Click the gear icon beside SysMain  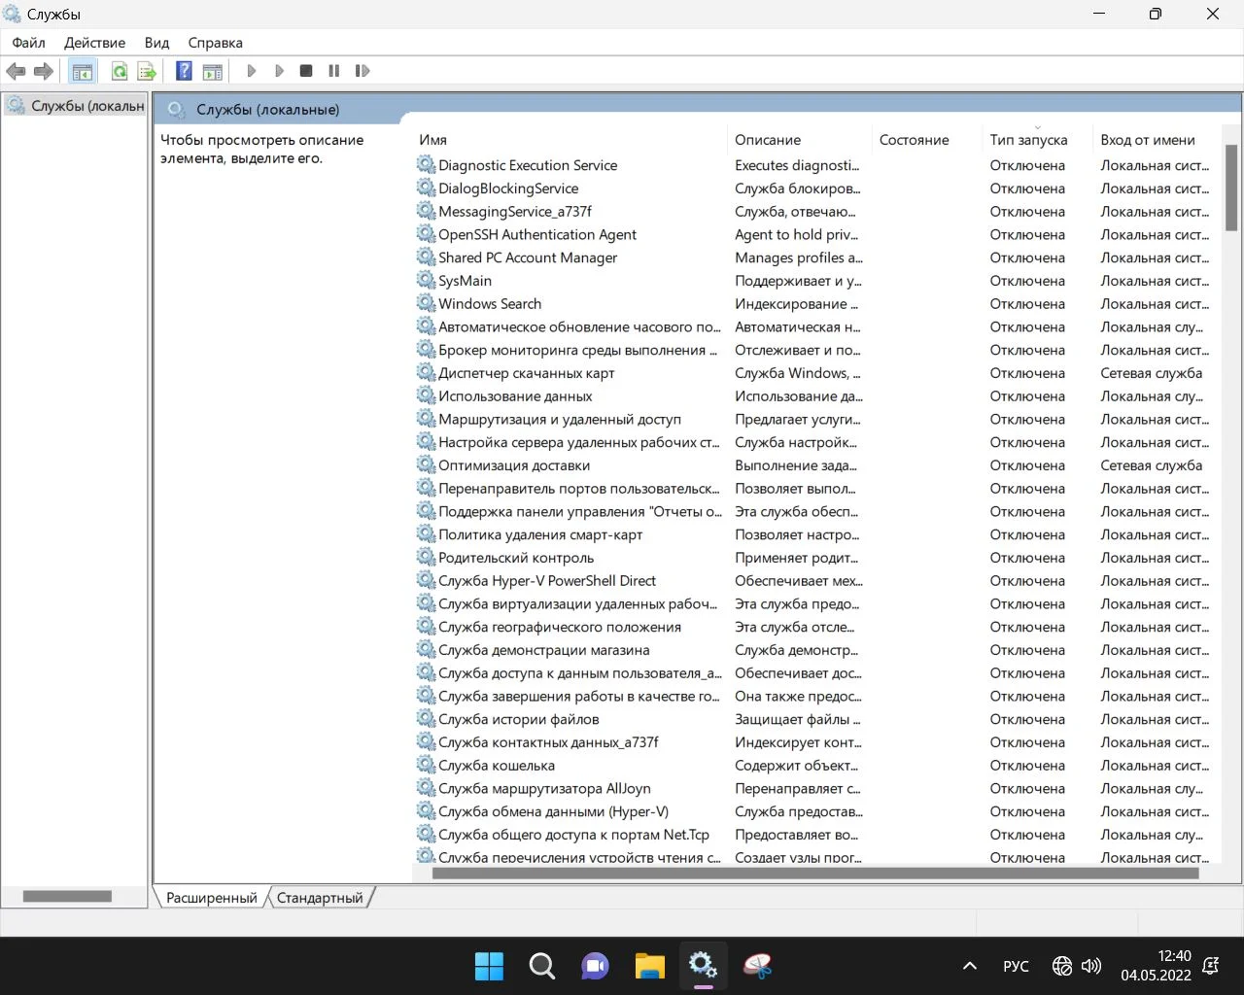[x=426, y=280]
